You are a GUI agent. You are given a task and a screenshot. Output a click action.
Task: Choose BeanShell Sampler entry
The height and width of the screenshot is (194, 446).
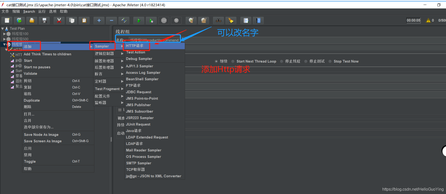155,79
